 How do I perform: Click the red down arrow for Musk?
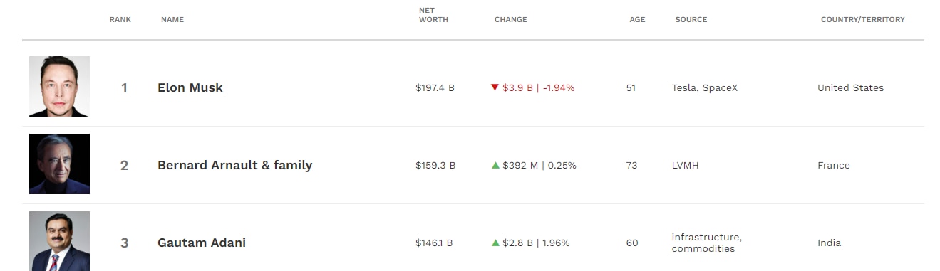[495, 87]
